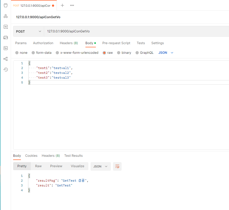
Task: Click request body line with "test2":"testval2"
Action: 54,73
